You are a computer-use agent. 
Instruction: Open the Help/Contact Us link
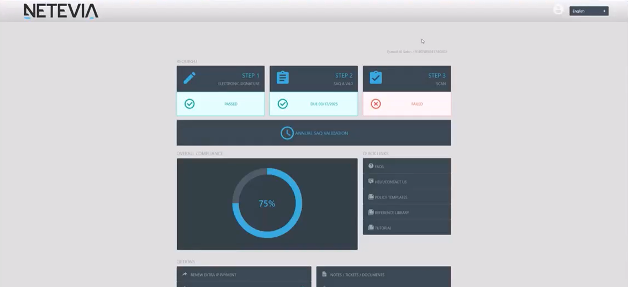[x=407, y=181]
